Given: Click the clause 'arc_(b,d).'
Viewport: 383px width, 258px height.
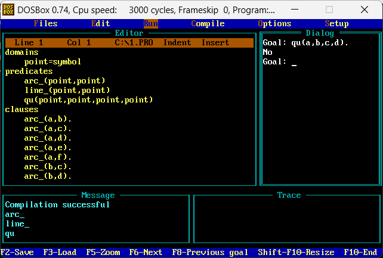Looking at the screenshot, I should pyautogui.click(x=48, y=176).
